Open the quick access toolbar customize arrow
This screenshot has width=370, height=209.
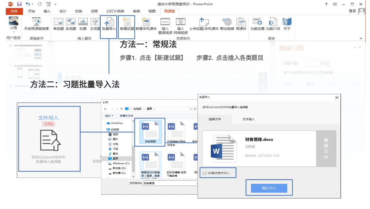tap(55, 4)
